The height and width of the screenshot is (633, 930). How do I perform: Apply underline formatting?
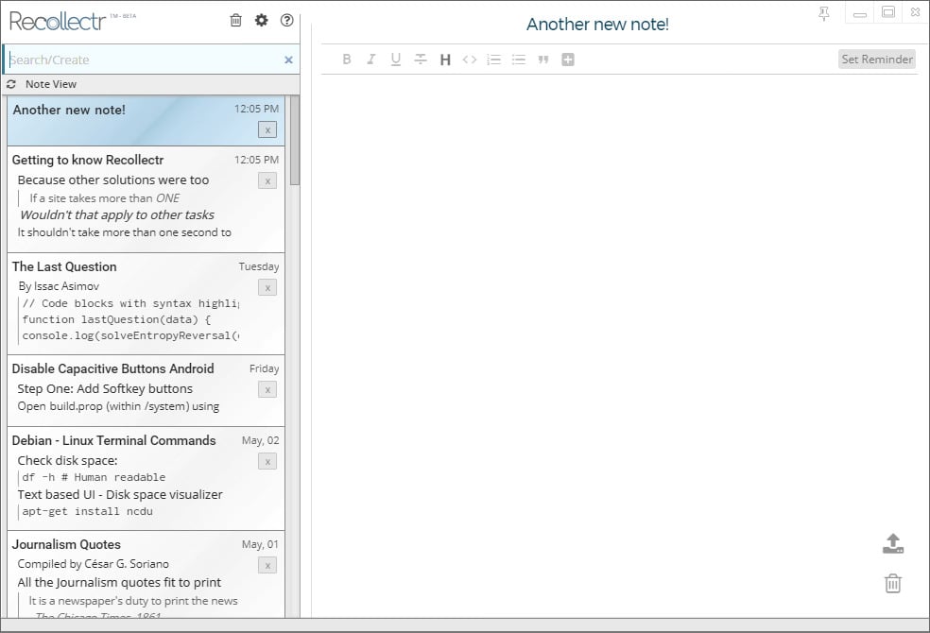pos(396,60)
